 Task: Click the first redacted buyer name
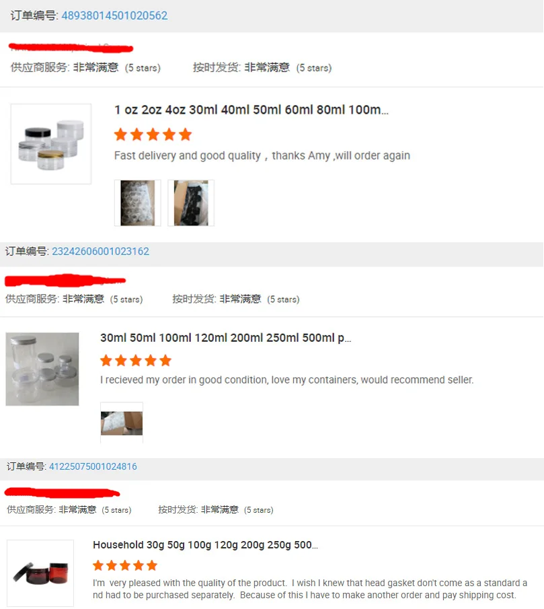point(71,48)
